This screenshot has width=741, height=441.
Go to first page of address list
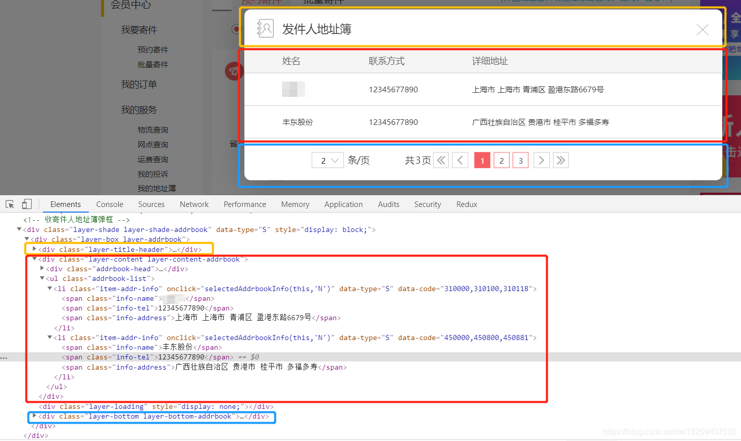pos(441,161)
